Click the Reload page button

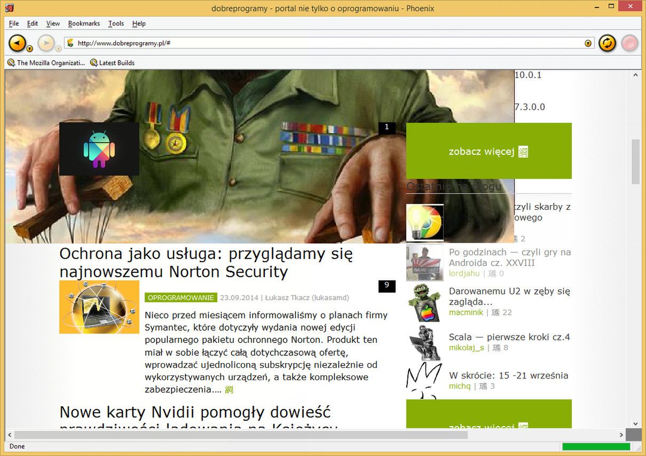(x=607, y=43)
